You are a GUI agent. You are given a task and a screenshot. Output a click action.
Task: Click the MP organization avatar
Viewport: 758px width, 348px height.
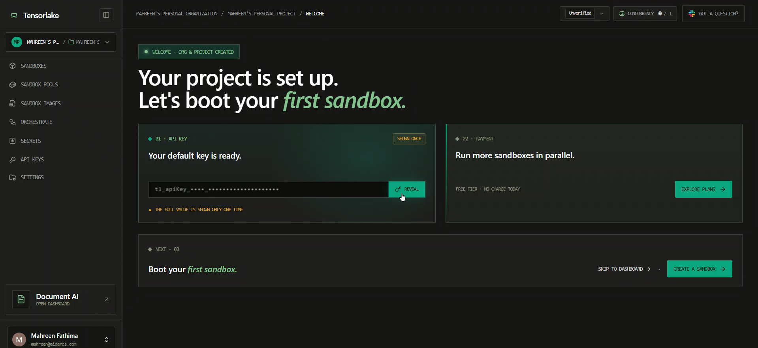17,42
